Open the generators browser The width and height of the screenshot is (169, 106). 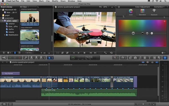(x=154, y=58)
